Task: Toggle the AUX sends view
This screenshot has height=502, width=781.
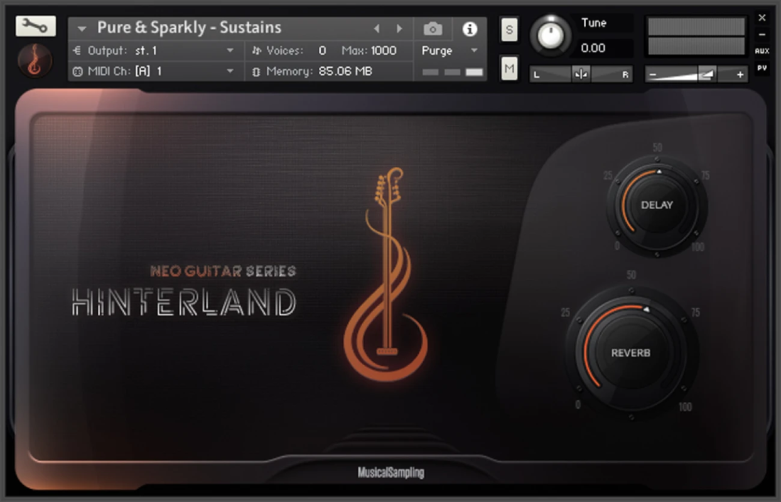Action: (x=762, y=51)
